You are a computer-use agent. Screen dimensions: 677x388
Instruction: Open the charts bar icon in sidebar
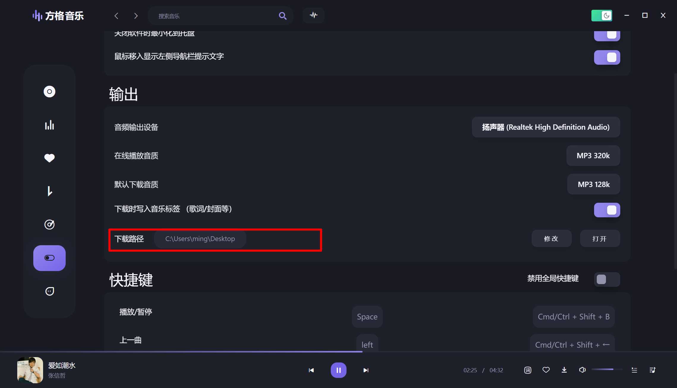coord(49,125)
